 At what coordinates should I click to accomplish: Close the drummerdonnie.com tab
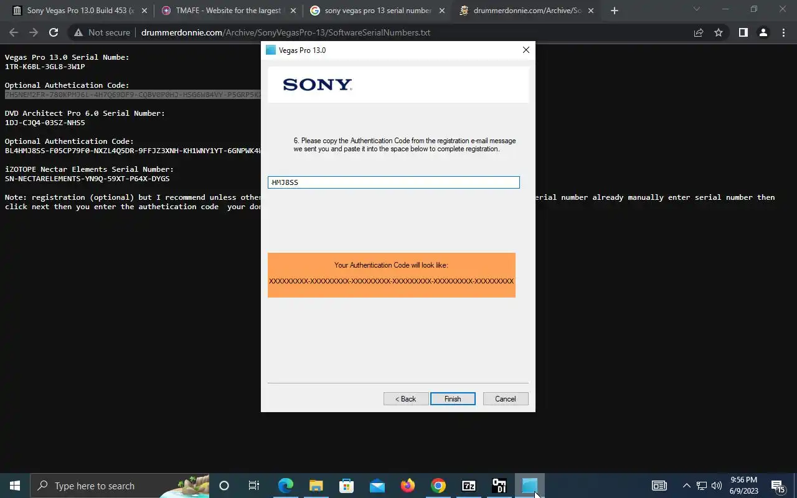click(591, 11)
